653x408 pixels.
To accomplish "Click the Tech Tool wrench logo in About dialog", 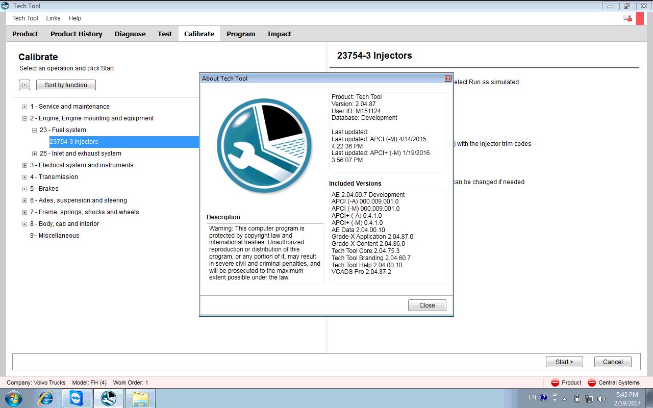I will click(265, 146).
